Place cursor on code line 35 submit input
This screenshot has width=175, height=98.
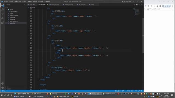(72, 70)
